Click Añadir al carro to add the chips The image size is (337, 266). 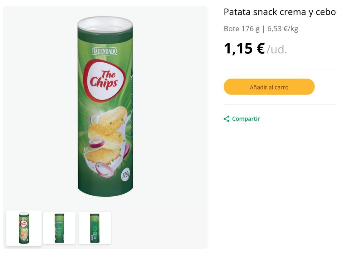pyautogui.click(x=269, y=87)
